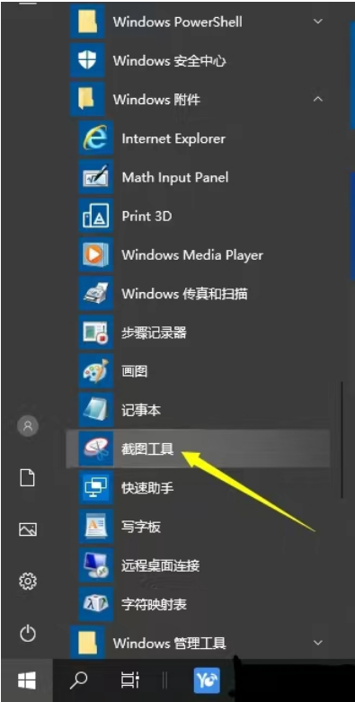
Task: Select the 远程桌面连接 label
Action: pos(160,565)
